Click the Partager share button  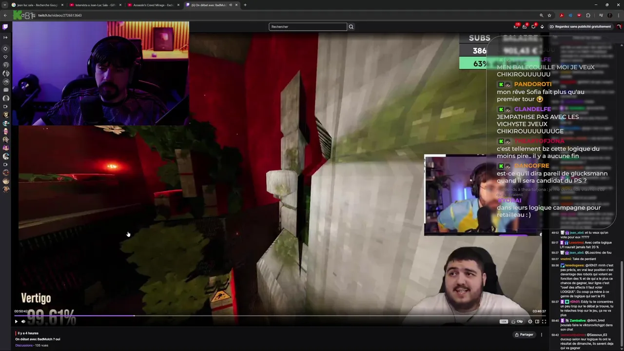click(524, 334)
